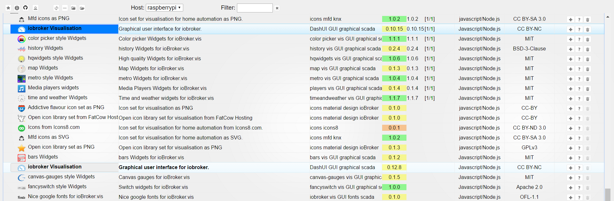Toggle the star installed-only filter
614x201 pixels.
pyautogui.click(x=8, y=8)
